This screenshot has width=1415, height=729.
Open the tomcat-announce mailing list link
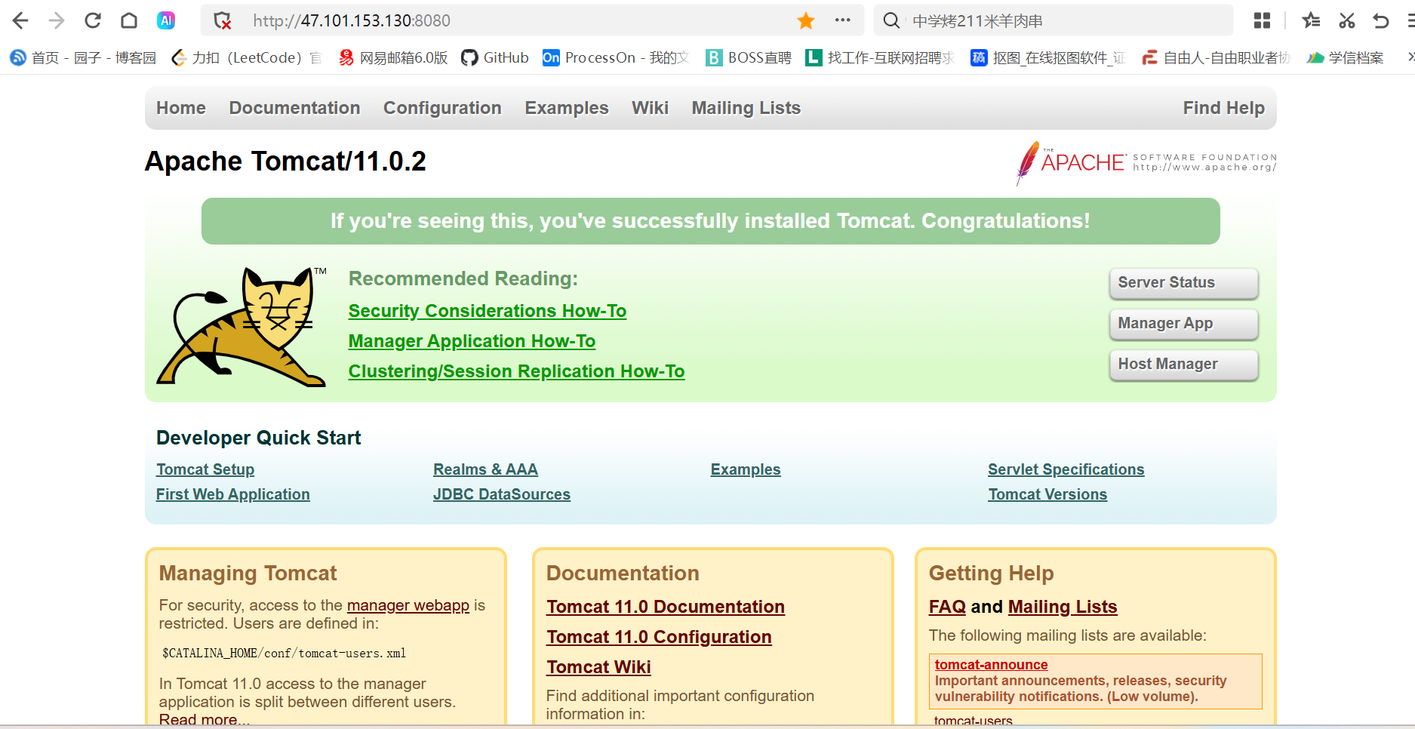click(991, 665)
